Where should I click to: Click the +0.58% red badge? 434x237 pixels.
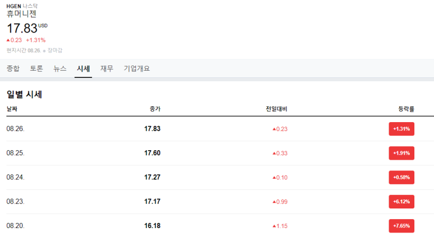coord(401,178)
